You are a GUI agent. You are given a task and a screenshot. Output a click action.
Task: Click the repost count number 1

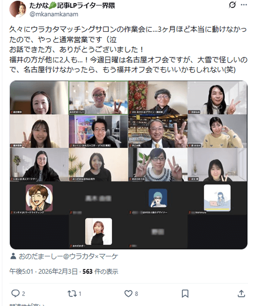pyautogui.click(x=80, y=294)
